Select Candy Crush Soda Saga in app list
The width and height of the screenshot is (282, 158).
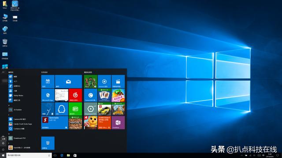[x=21, y=124]
